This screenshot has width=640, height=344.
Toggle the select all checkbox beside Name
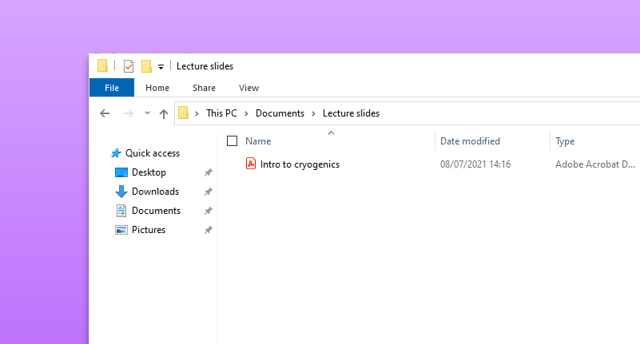(233, 141)
